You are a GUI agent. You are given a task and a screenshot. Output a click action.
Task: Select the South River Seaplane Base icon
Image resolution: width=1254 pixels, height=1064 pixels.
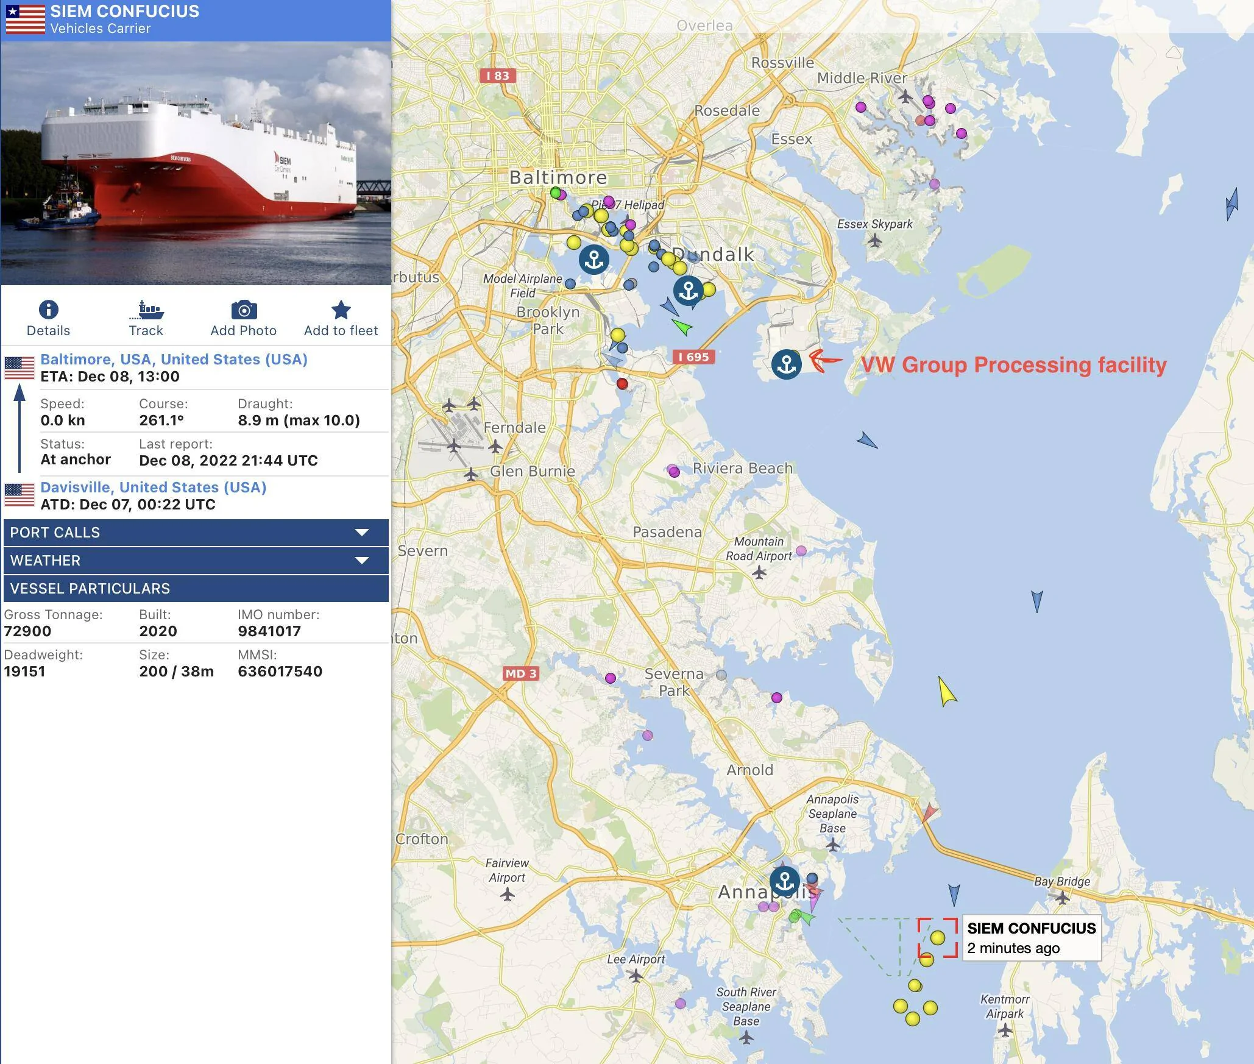746,1037
